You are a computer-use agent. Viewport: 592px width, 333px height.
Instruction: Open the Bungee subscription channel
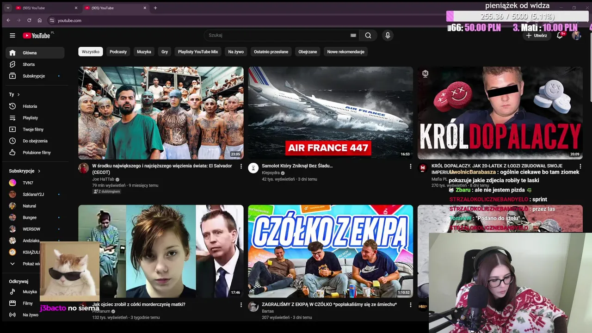[x=35, y=217]
